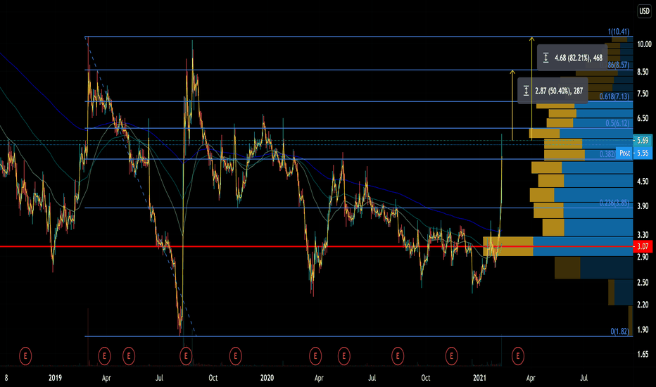Click the Oct label before 2020
Screen dimensions: 656x387
[213, 379]
